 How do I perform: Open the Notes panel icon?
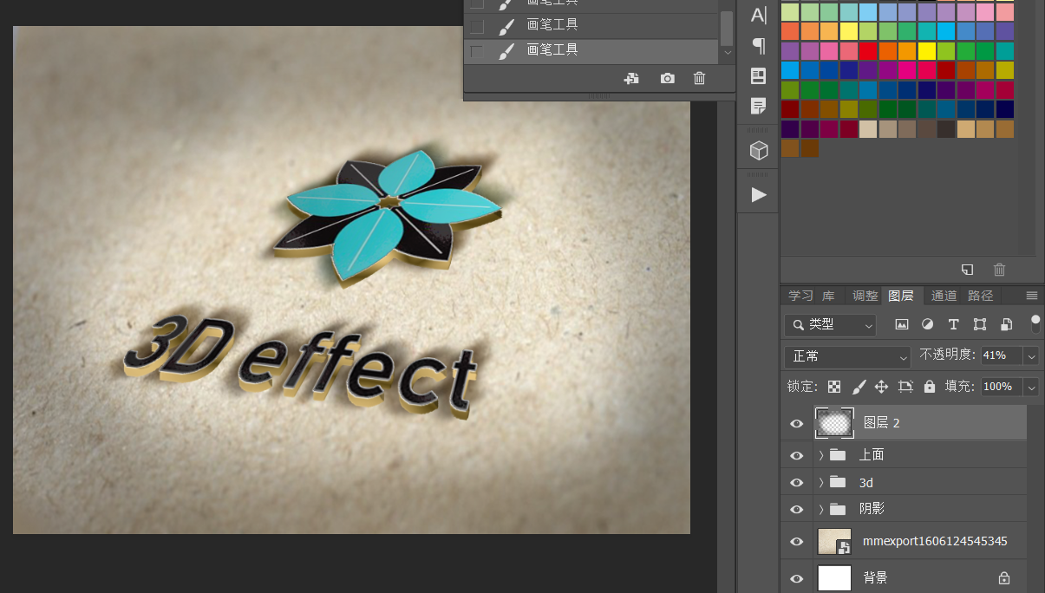[x=759, y=106]
